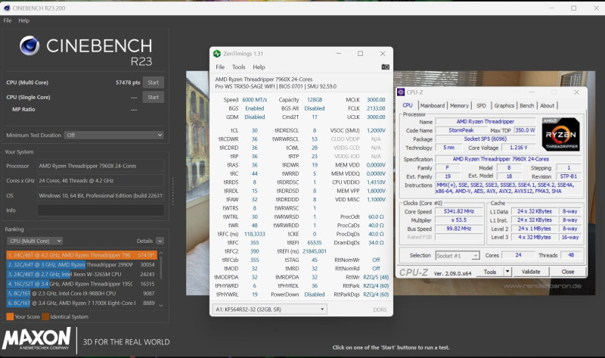Click the CPU-Z Core Voltage 1.216 V field
Viewport: 605px width, 358px height.
pos(518,148)
